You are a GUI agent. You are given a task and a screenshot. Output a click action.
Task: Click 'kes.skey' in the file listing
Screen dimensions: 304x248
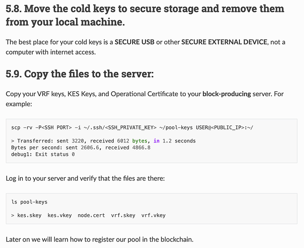pyautogui.click(x=29, y=215)
